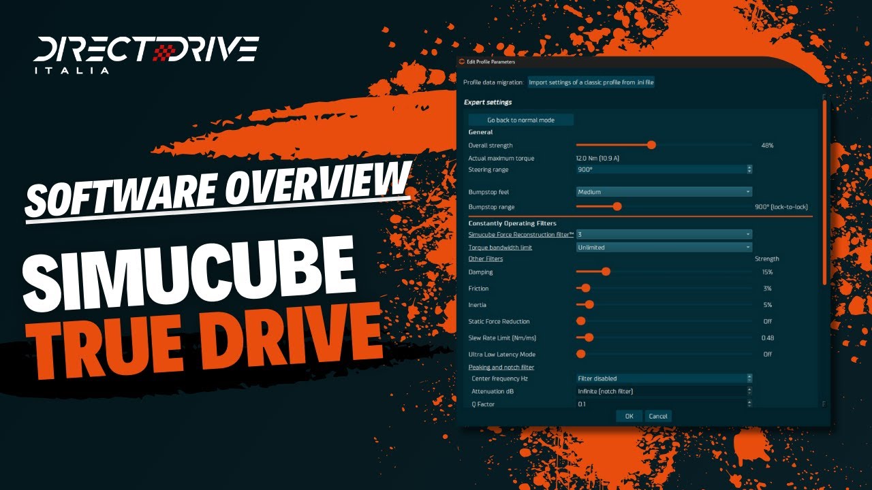The height and width of the screenshot is (490, 872).
Task: Click the Inertia slider handle
Action: 589,305
